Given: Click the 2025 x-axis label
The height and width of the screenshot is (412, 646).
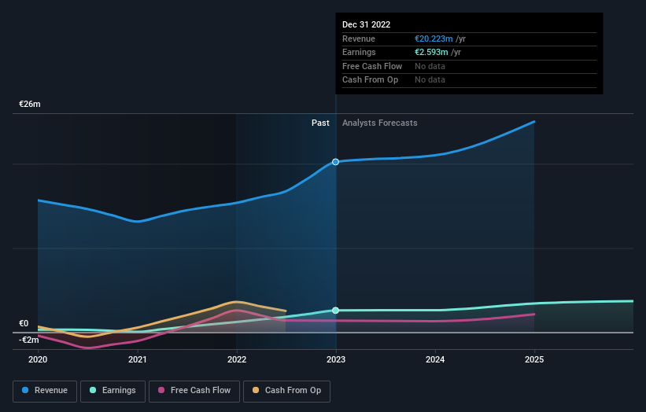Looking at the screenshot, I should [x=534, y=360].
